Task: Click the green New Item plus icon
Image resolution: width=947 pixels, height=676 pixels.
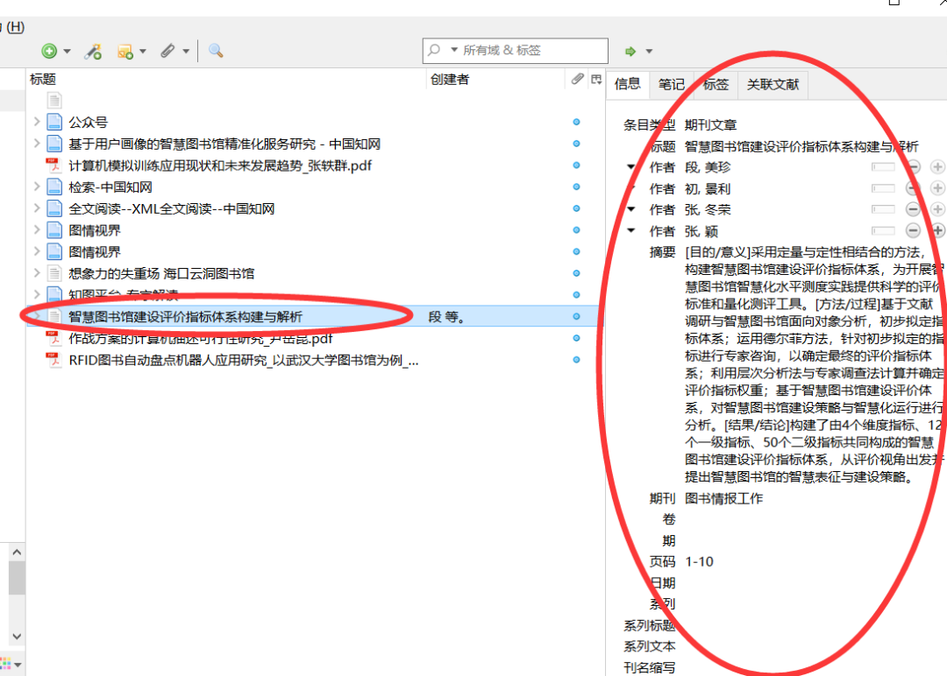Action: click(49, 52)
